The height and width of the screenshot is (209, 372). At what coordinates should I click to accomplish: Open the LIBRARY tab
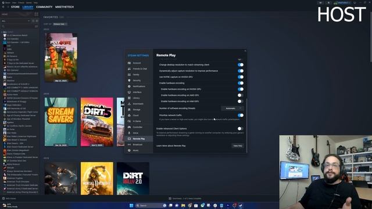(28, 7)
